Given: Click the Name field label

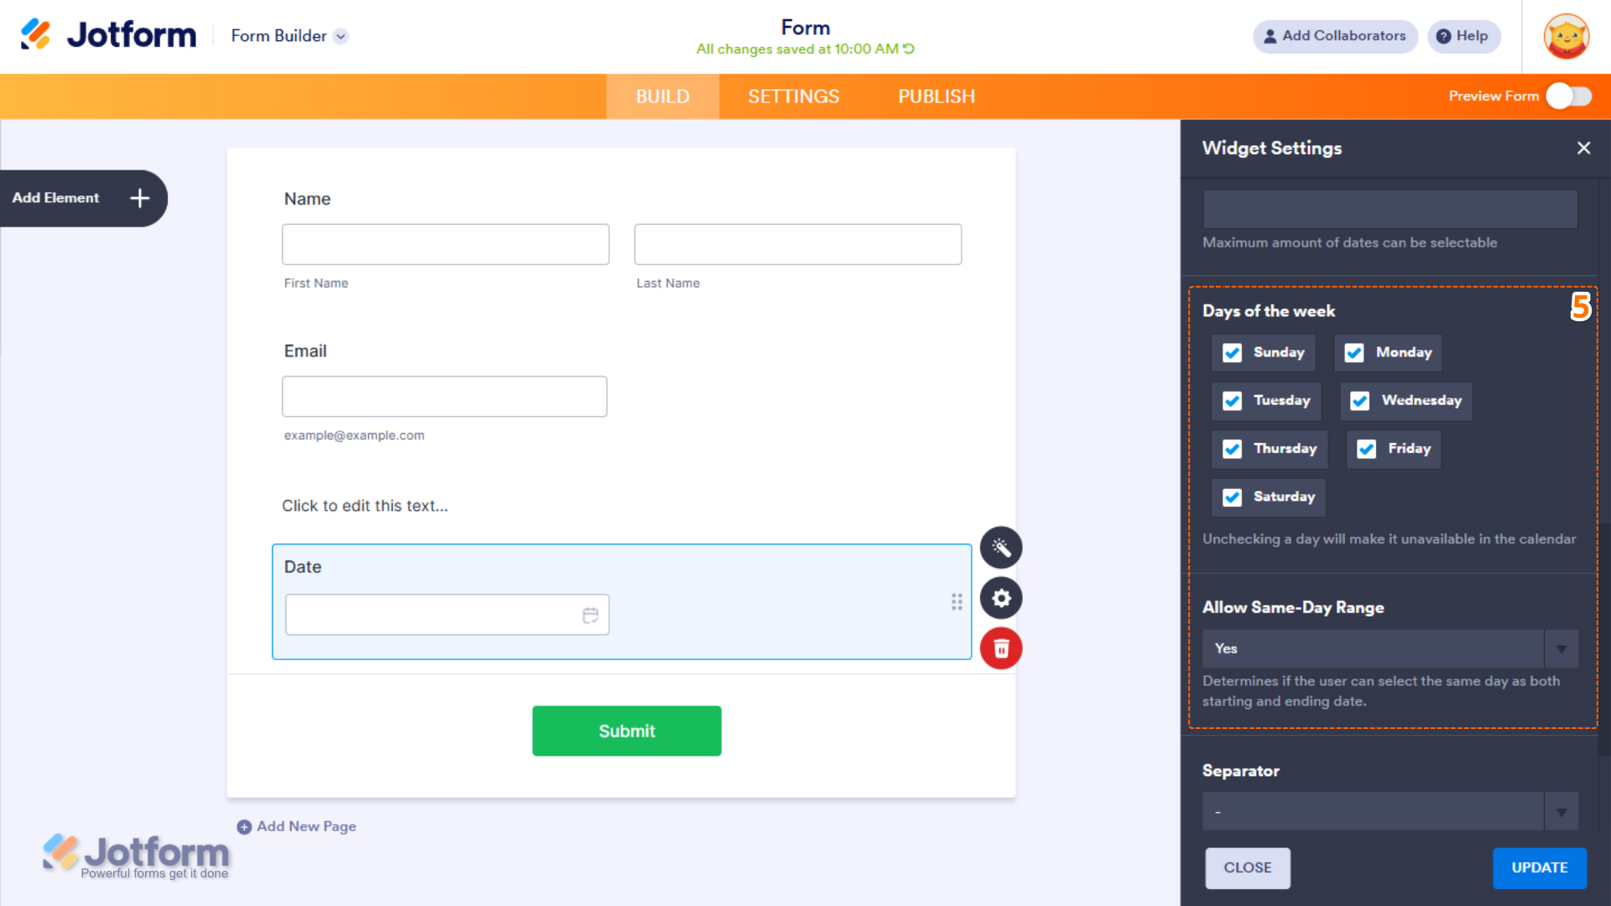Looking at the screenshot, I should 307,199.
